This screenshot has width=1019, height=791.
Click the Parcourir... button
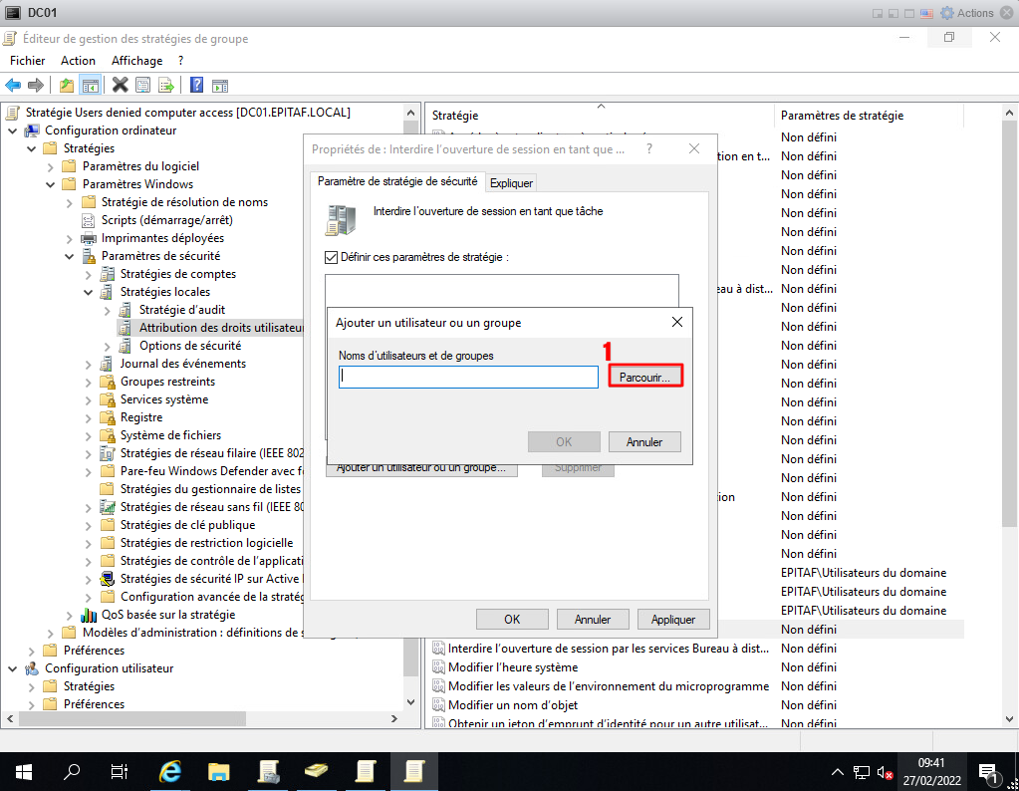644,378
